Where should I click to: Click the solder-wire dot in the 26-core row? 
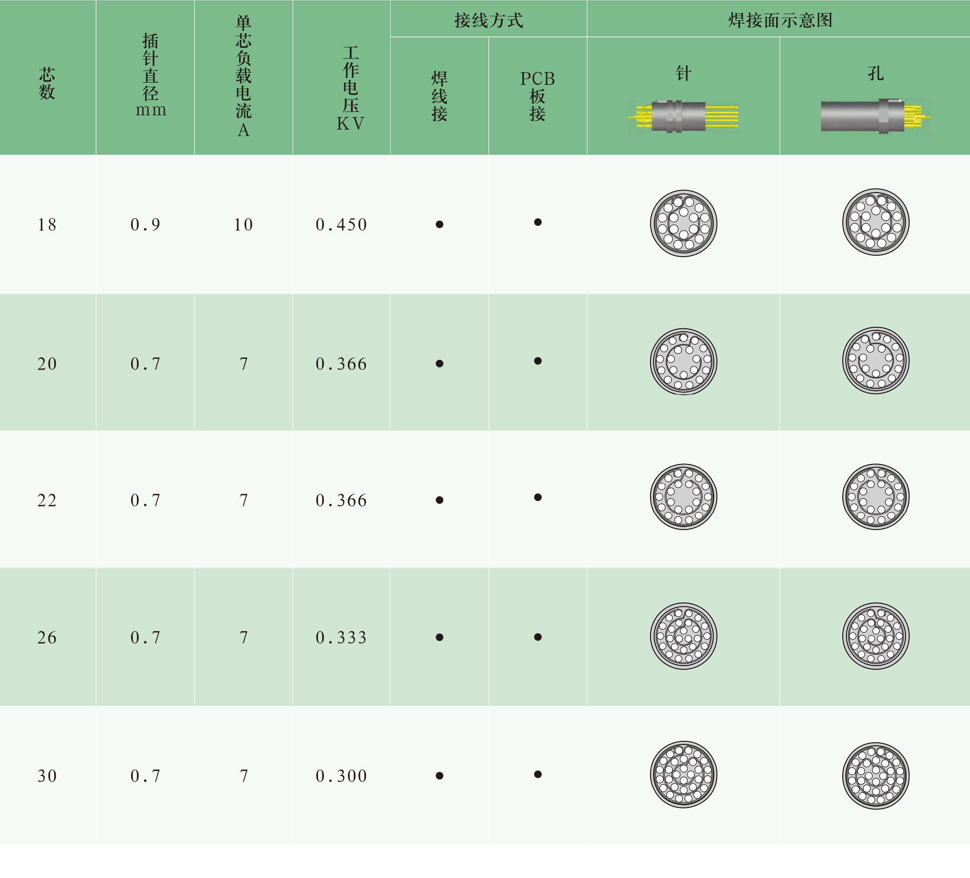[440, 637]
